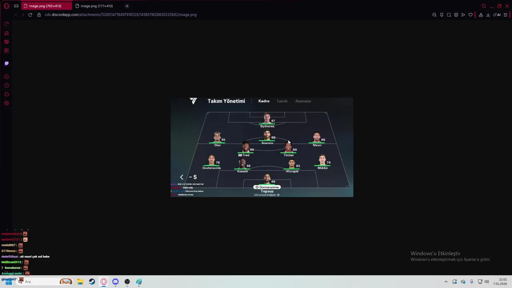Open the ad blocker shield icon
512x288 pixels.
tap(456, 15)
